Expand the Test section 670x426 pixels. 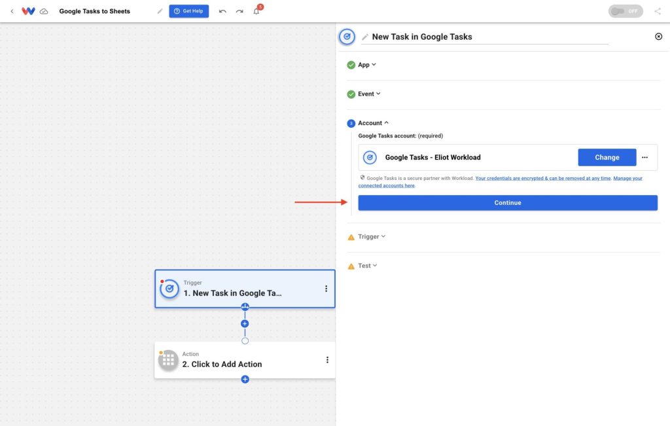(368, 265)
